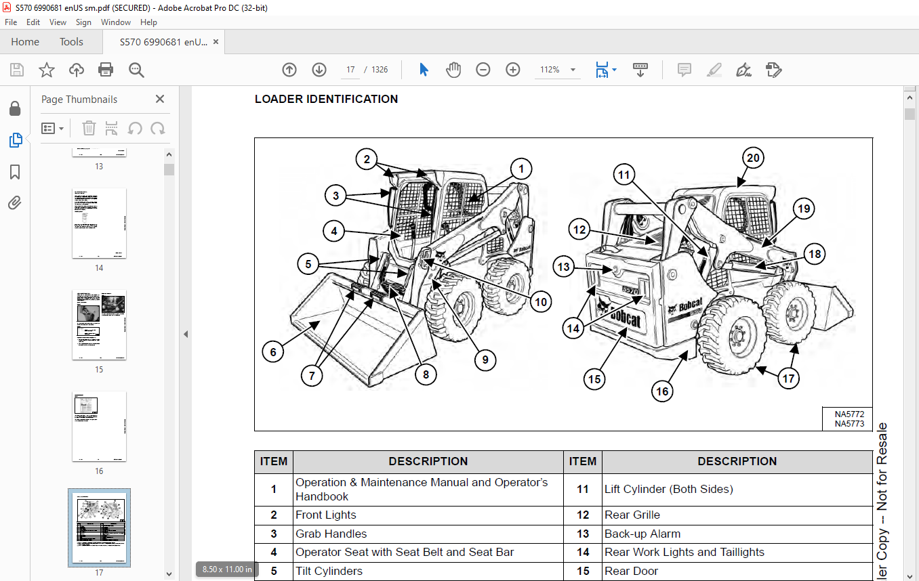Print the document with printer icon
Image resolution: width=919 pixels, height=581 pixels.
(106, 70)
